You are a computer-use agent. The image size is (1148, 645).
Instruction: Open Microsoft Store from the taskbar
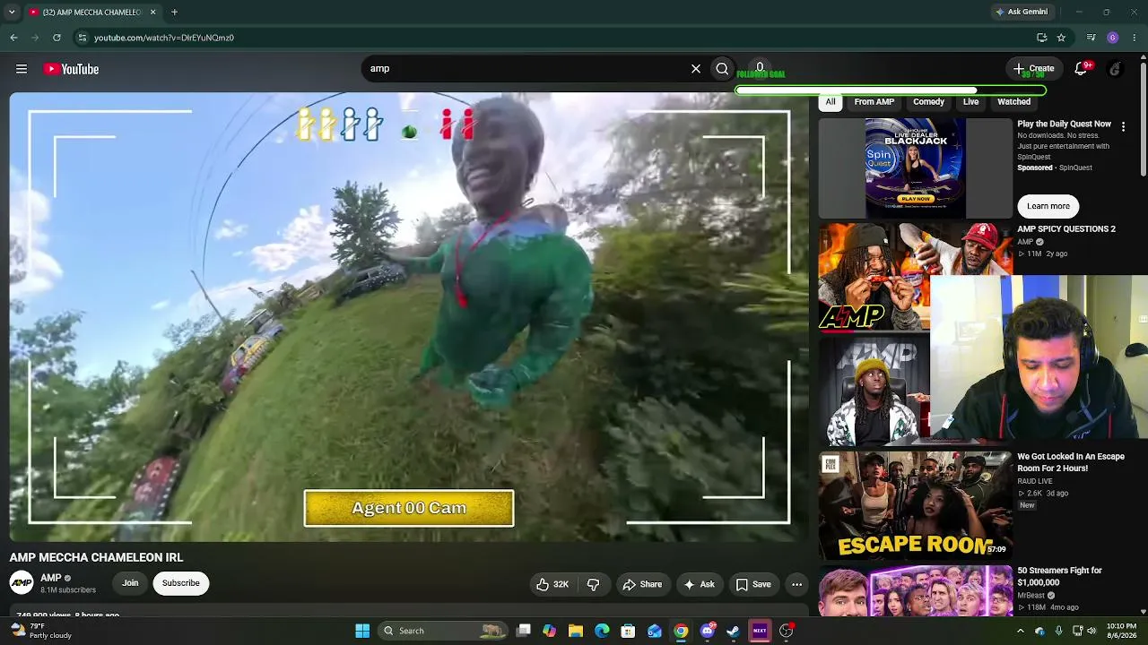tap(628, 631)
